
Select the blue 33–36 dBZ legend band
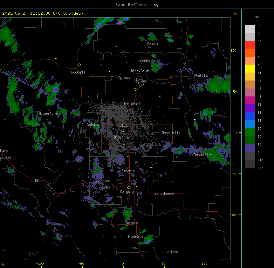250,116
